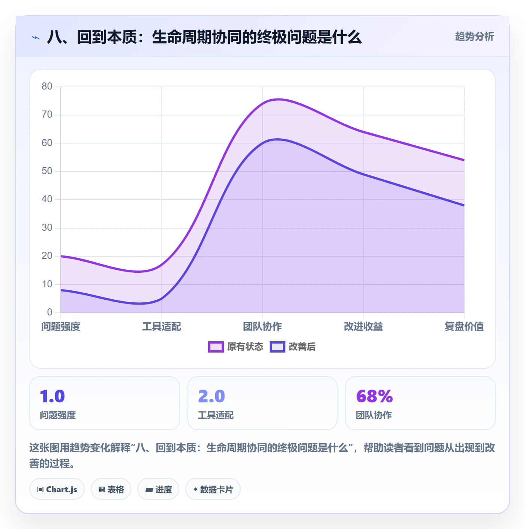Click the 68% 团队协作 stat card
This screenshot has width=525, height=529.
tap(420, 403)
